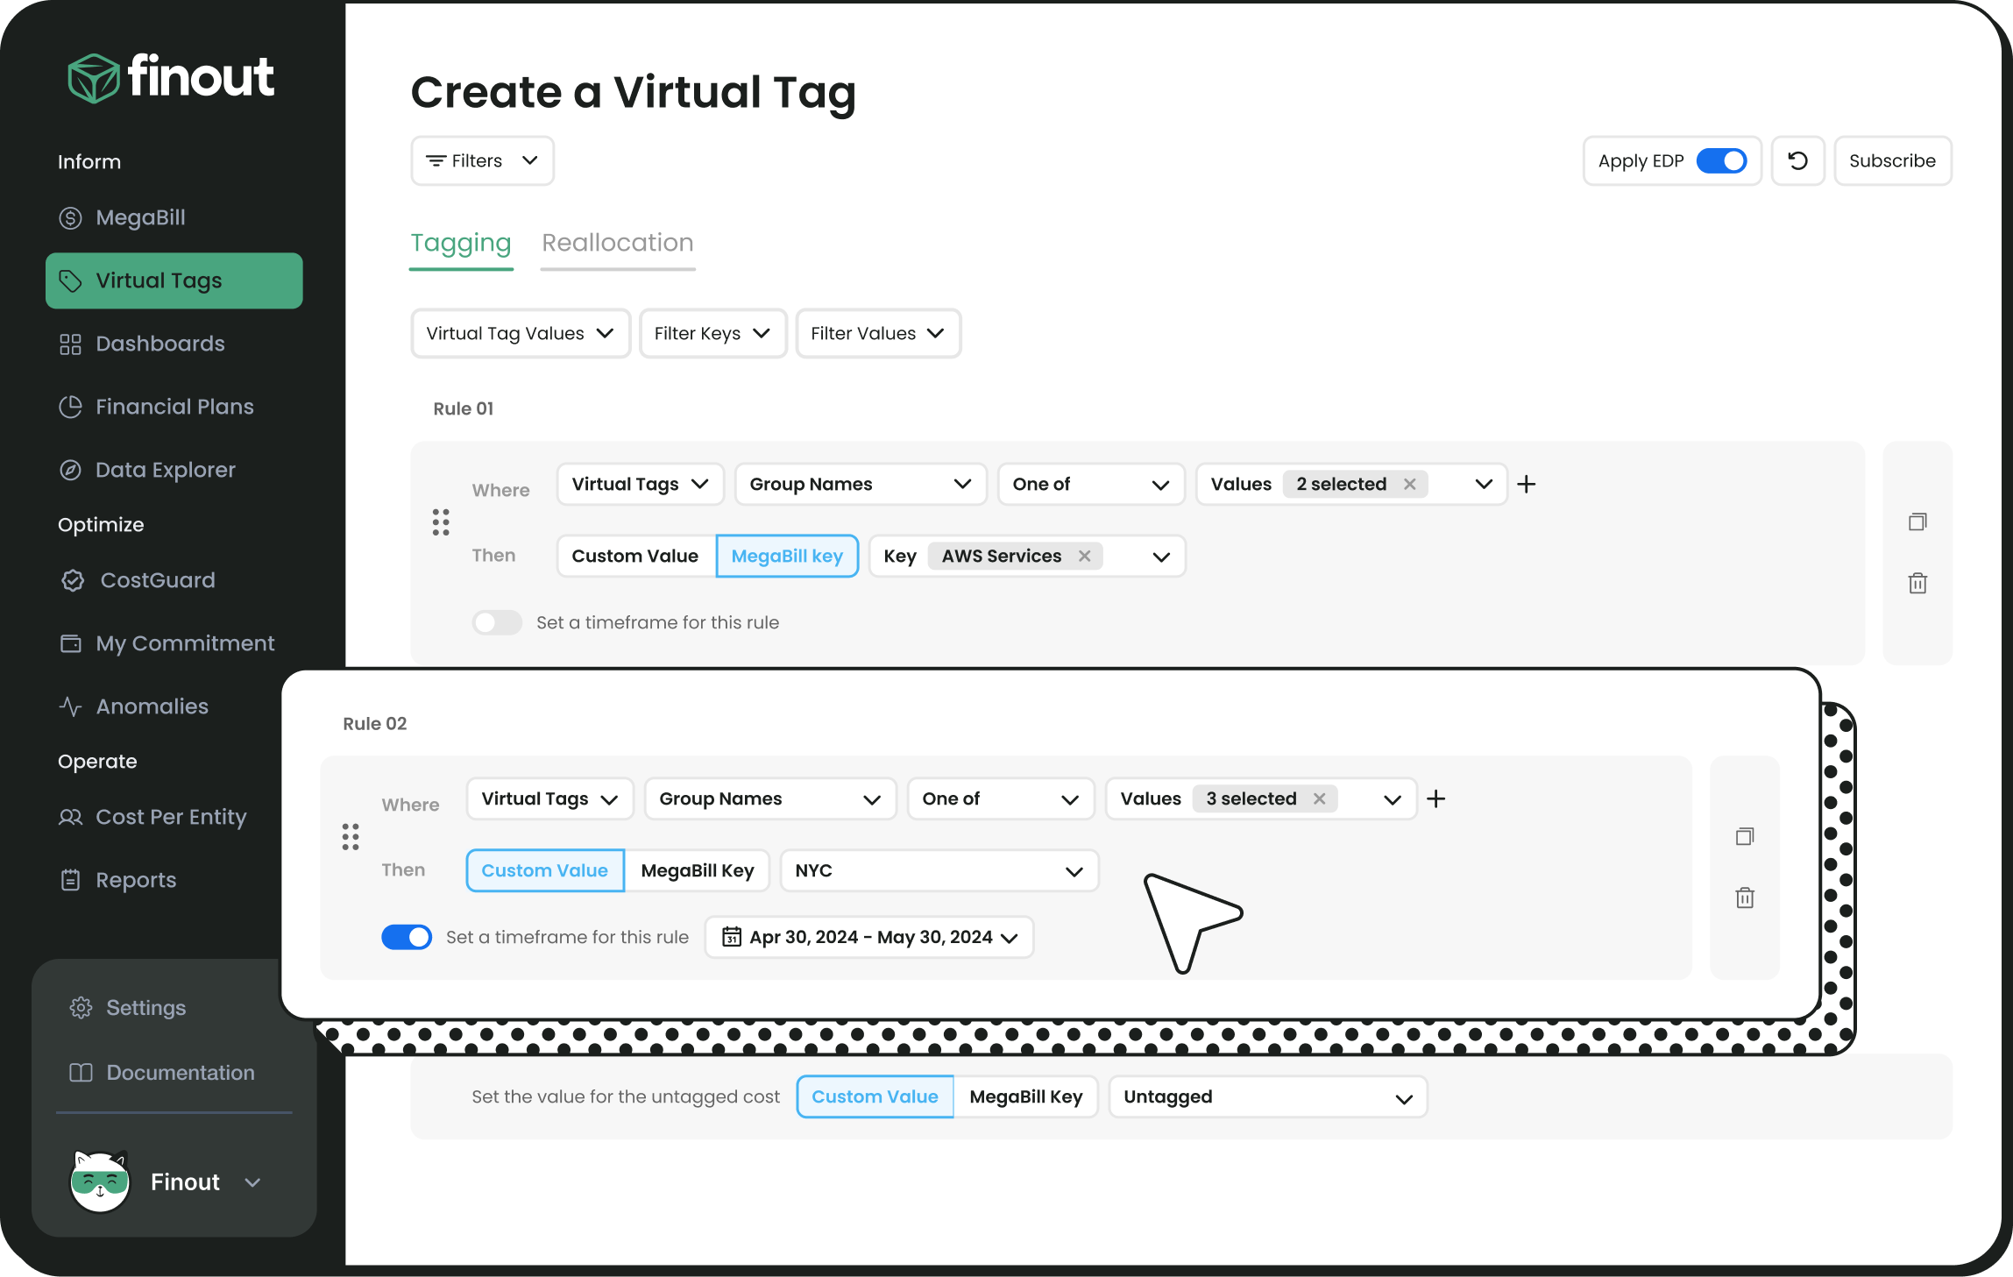Duplicate Rule 01 using the copy icon

pyautogui.click(x=1917, y=521)
